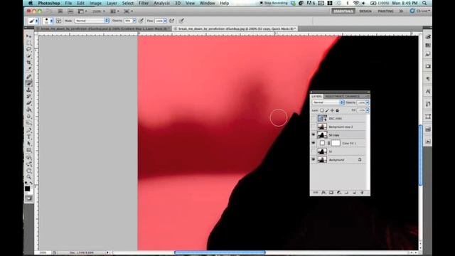455x256 pixels.
Task: Open the brush Opacity slider arrow
Action: (134, 21)
